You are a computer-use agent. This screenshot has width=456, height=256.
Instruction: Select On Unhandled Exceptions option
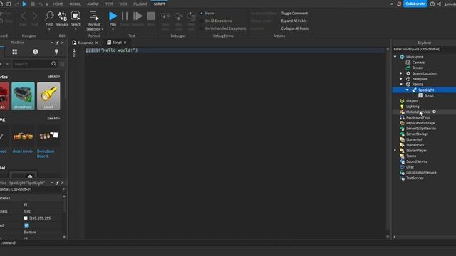[x=223, y=28]
